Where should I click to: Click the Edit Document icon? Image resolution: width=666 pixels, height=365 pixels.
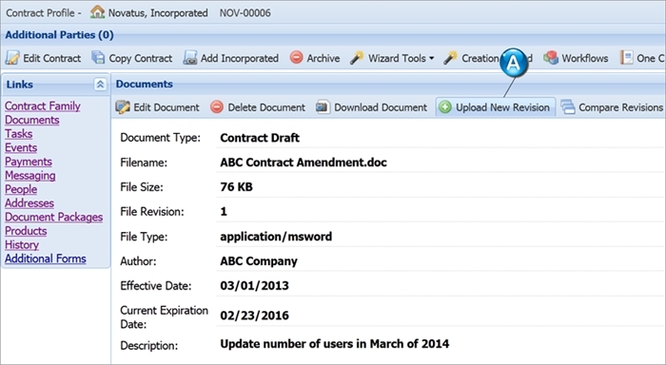(123, 107)
